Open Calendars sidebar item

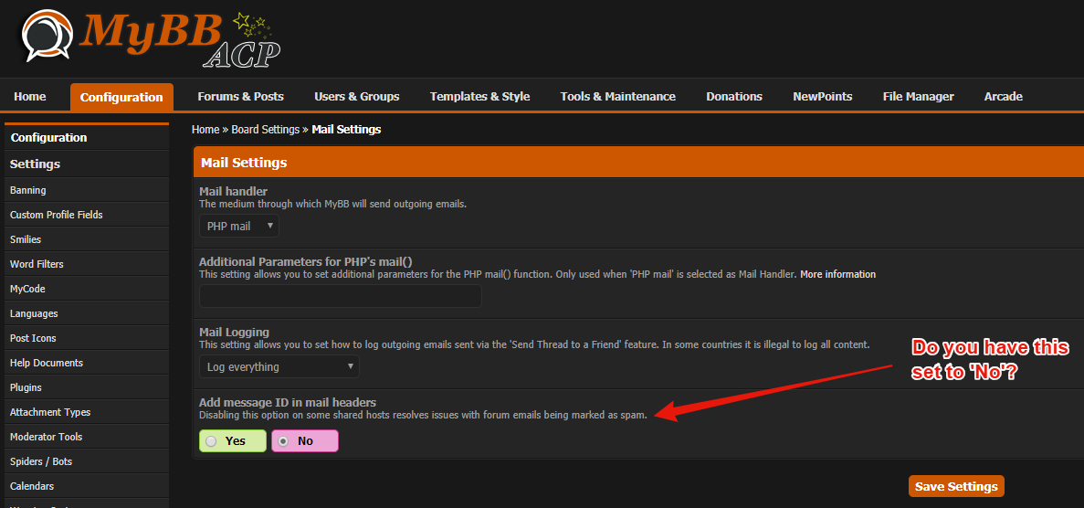coord(87,486)
